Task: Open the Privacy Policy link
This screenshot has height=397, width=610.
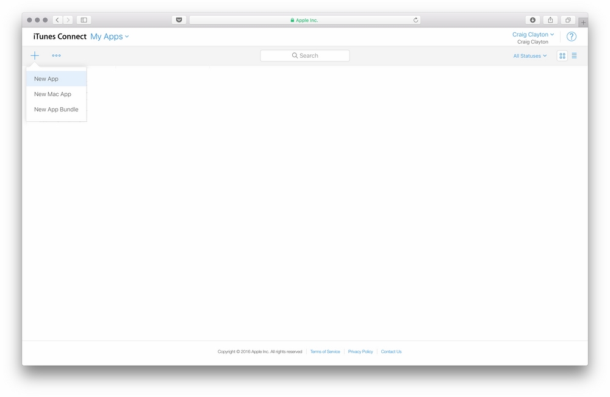Action: 361,351
